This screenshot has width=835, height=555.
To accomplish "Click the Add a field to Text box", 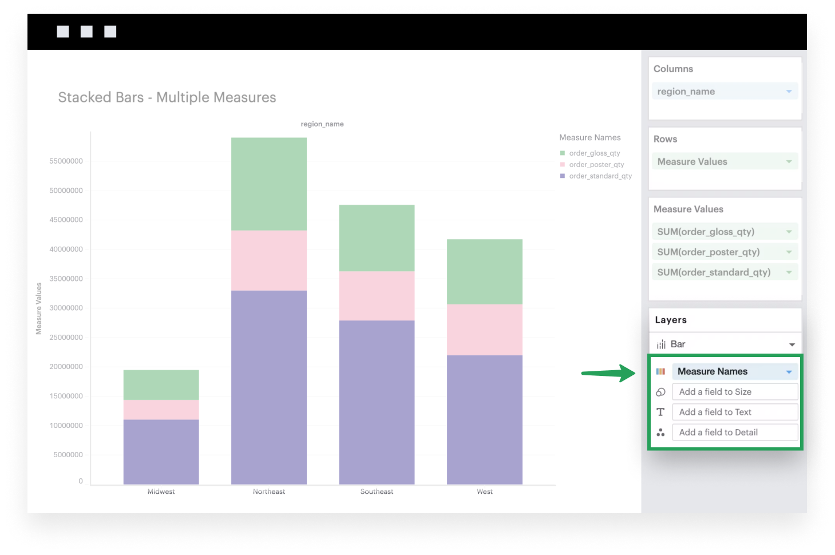I will click(x=735, y=412).
